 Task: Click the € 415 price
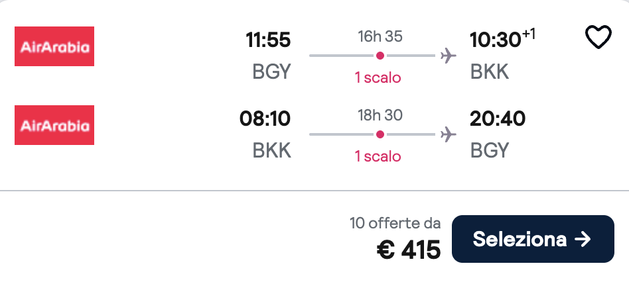408,250
